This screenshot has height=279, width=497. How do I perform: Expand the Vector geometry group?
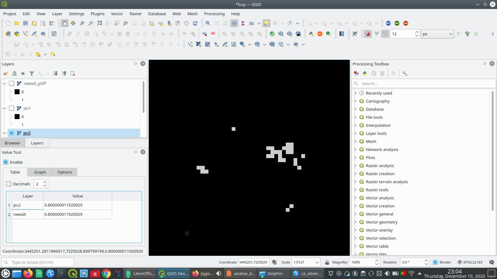click(x=355, y=222)
